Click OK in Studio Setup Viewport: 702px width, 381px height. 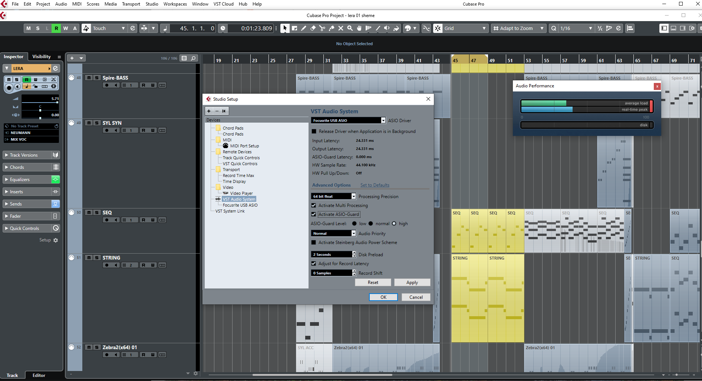[383, 297]
